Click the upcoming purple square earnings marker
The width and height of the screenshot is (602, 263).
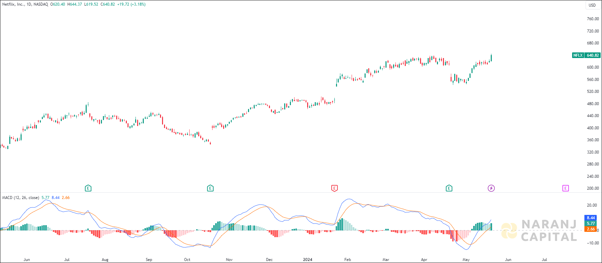tap(565, 188)
